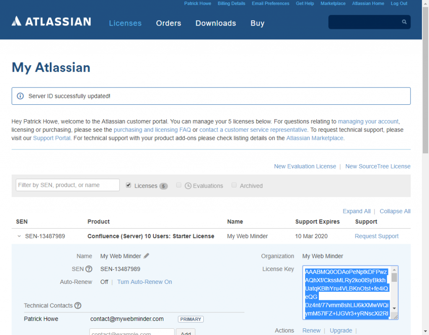
Task: Open the Marketplace link in top bar
Action: click(333, 3)
